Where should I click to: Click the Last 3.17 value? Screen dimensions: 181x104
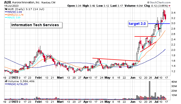(x=117, y=6)
